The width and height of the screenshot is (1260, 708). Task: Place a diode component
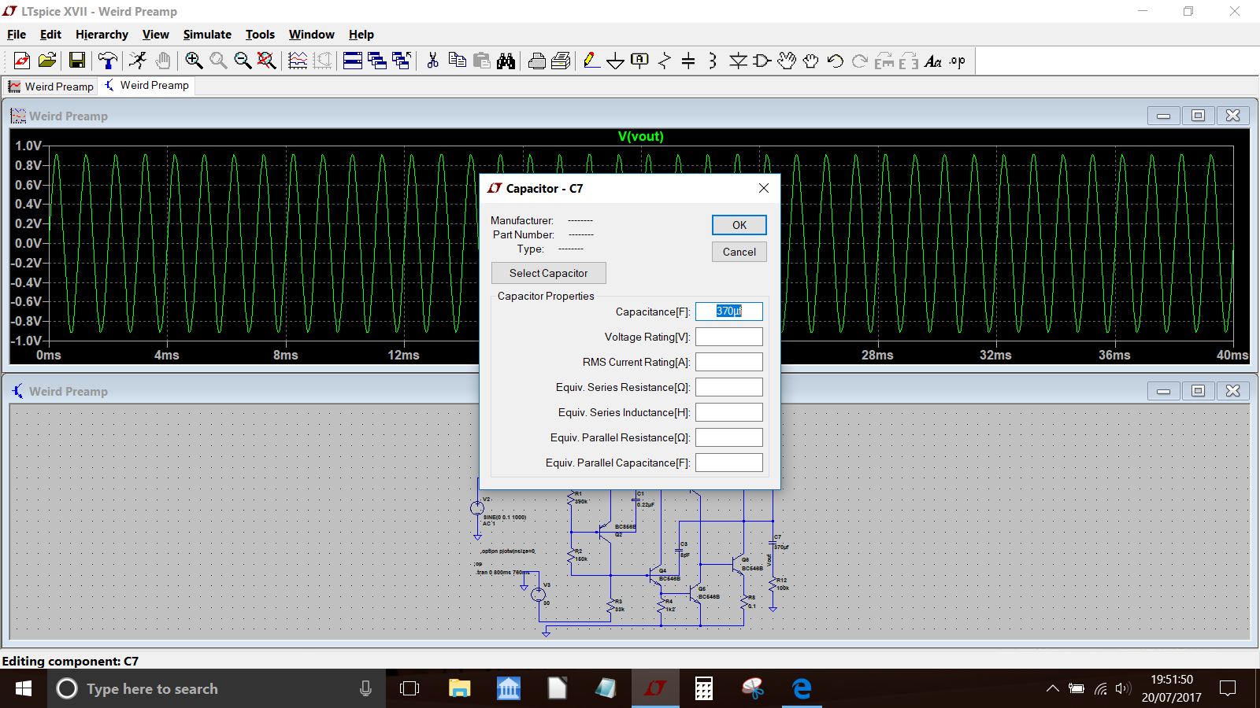point(738,61)
